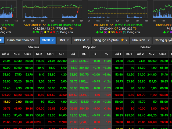The image size is (172, 129).
Task: Click the blue plus button beside Danh mục
Action: [x=1, y=40]
